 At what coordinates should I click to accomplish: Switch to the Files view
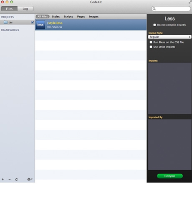click(9, 9)
